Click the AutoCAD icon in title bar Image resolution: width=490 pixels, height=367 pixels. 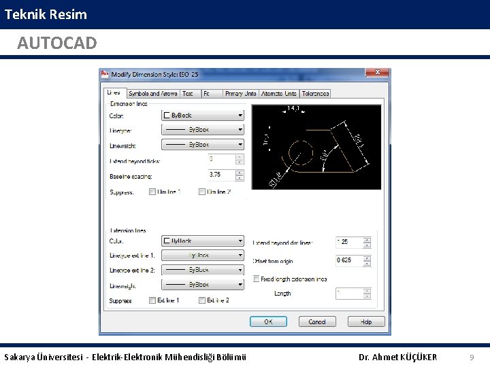pyautogui.click(x=105, y=74)
